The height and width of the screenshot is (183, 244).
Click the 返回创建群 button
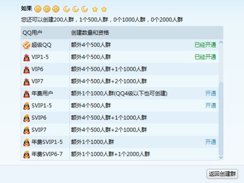222,174
